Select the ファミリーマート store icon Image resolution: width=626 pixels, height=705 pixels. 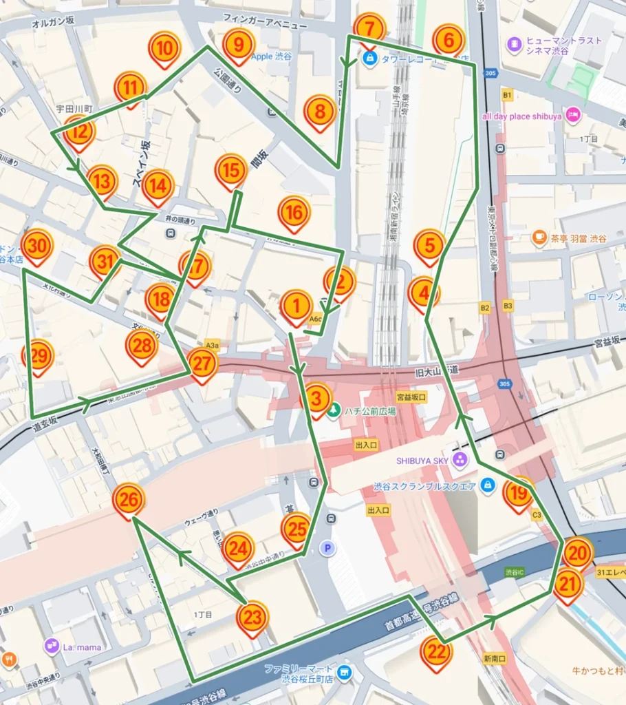tap(344, 672)
